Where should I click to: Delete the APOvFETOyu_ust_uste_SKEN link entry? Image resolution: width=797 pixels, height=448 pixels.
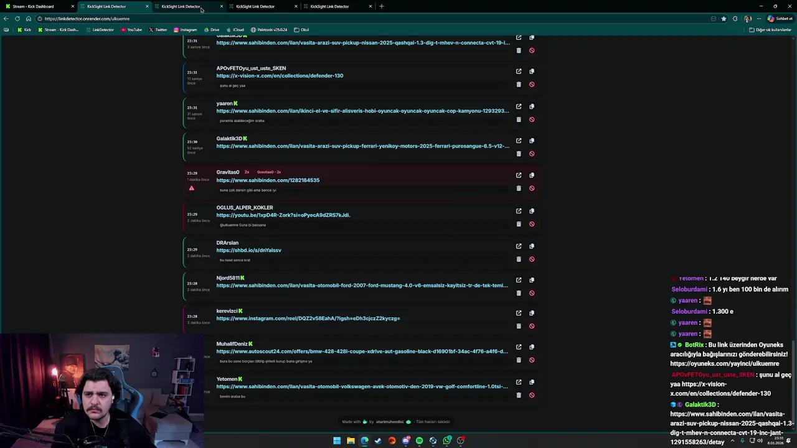click(519, 85)
